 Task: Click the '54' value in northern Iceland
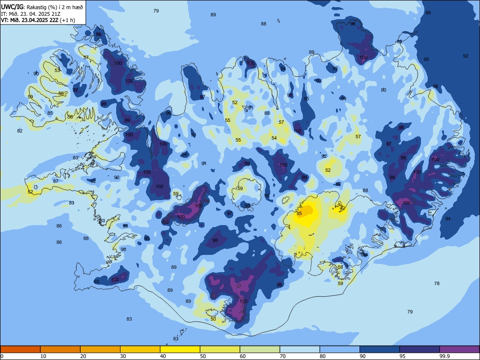coord(274,138)
